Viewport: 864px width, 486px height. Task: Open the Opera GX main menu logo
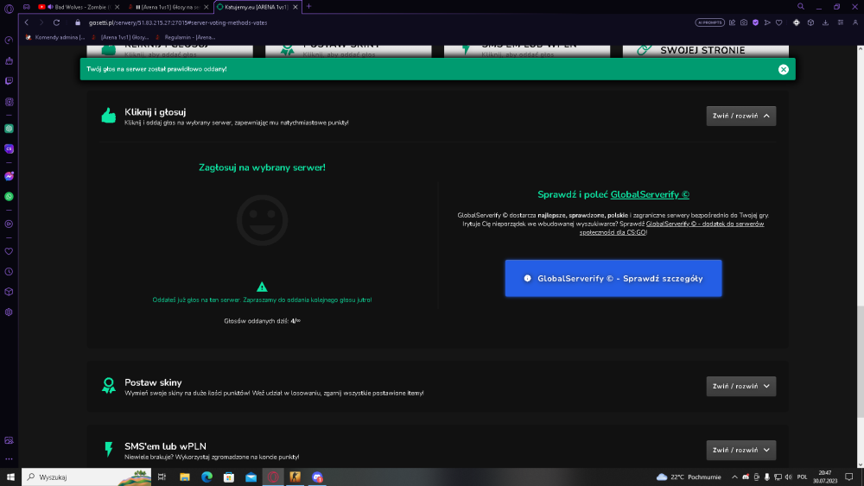click(x=9, y=9)
